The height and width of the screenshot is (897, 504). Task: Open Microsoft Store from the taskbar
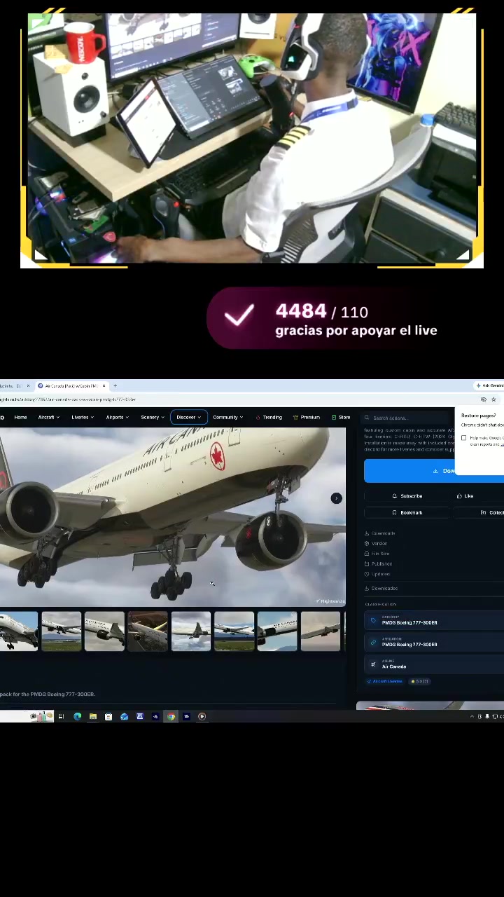108,716
